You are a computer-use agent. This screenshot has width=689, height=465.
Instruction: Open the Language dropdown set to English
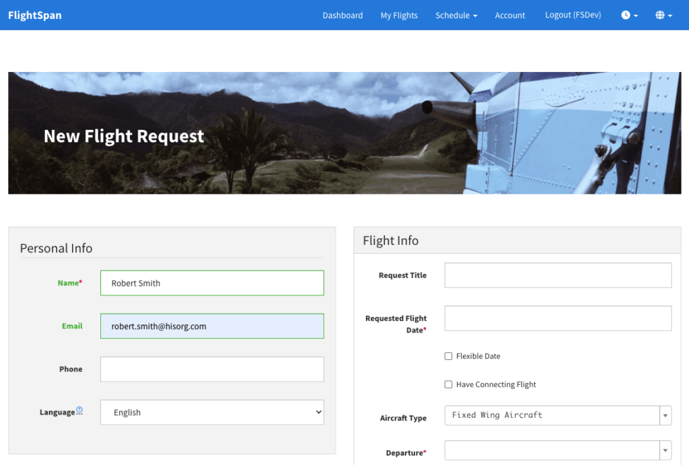[x=212, y=413]
